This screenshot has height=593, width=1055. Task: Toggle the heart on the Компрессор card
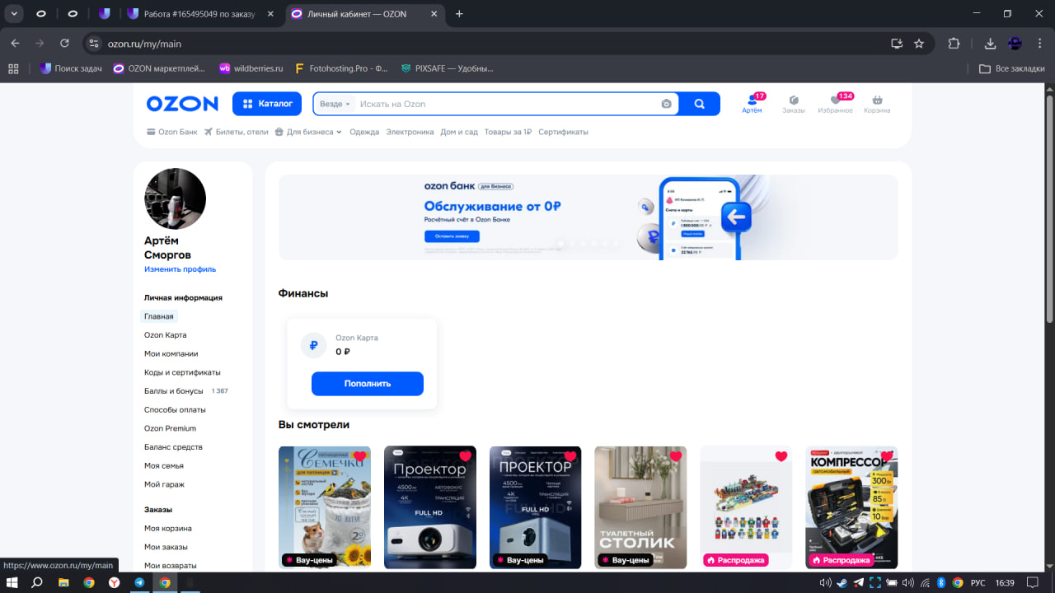pyautogui.click(x=887, y=456)
